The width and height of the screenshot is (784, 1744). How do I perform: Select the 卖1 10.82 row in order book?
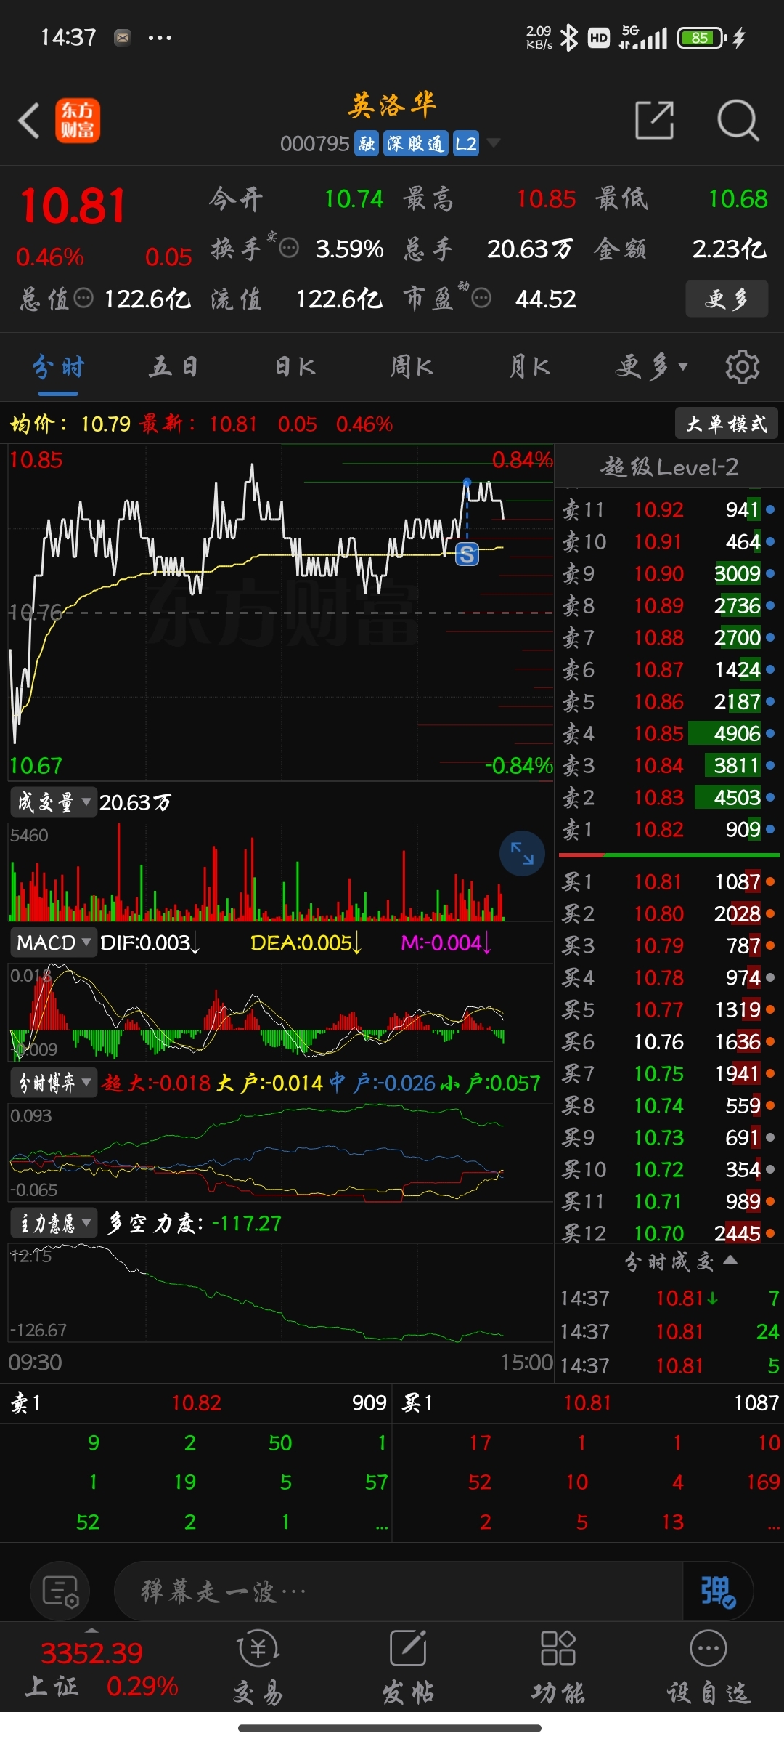pos(669,829)
